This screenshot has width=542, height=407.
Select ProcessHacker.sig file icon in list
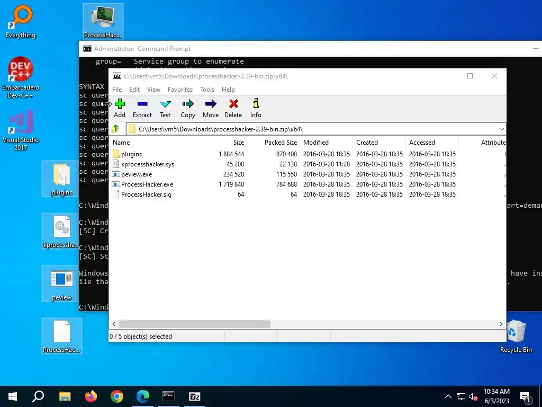[116, 194]
